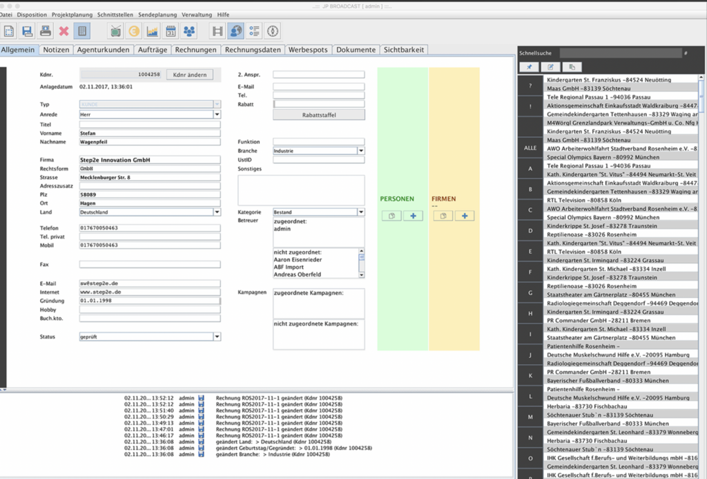Select 'Andreas Oberfeld' in the Betreuer list
The image size is (707, 479).
[297, 274]
